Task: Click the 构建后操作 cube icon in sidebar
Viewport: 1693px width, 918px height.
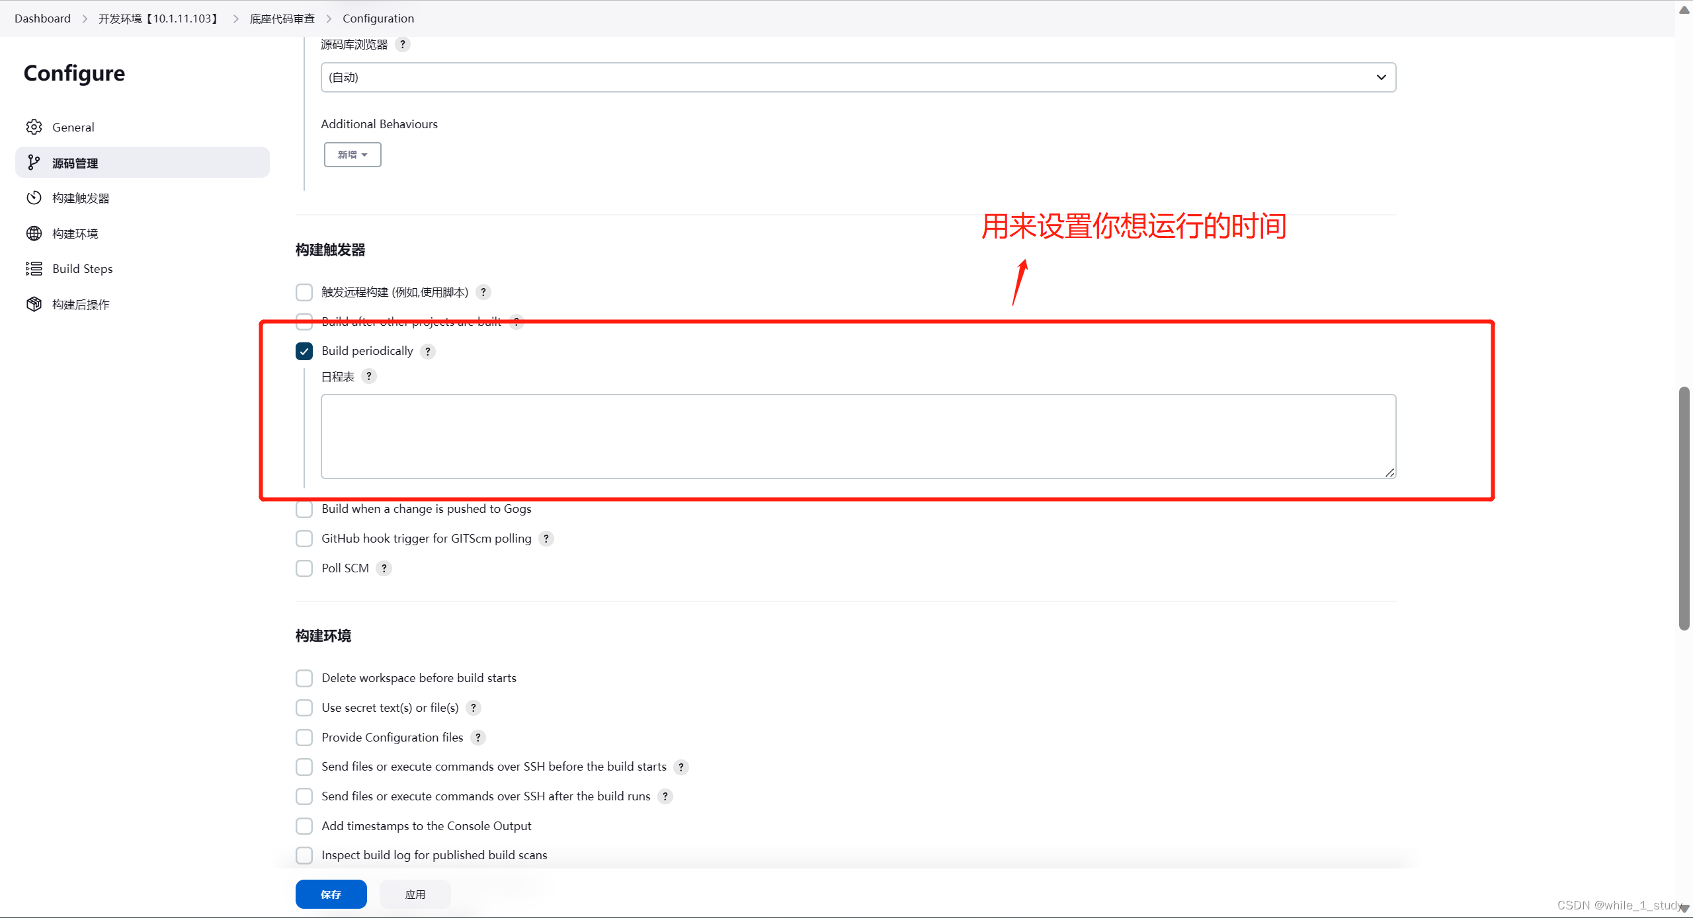Action: pyautogui.click(x=34, y=304)
